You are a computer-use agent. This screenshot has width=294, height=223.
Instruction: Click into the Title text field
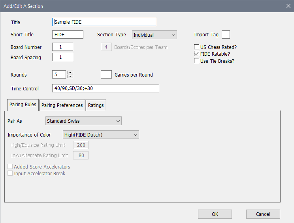pyautogui.click(x=104, y=22)
